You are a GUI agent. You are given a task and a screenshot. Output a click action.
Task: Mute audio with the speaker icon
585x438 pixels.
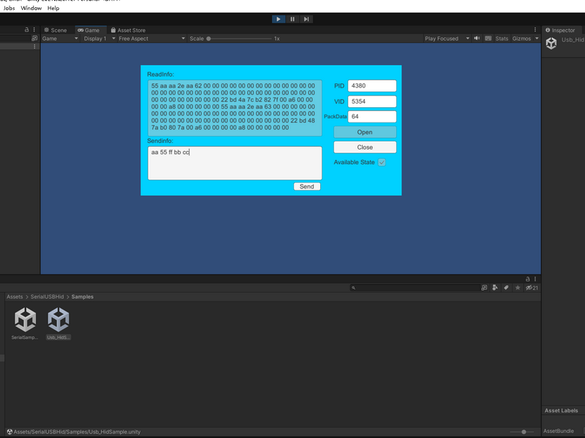(477, 39)
